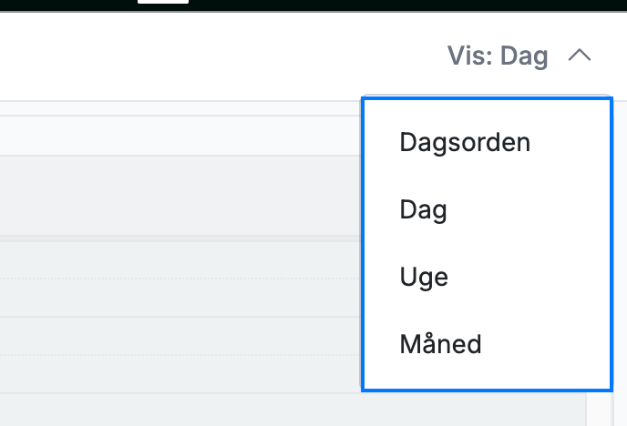Image resolution: width=627 pixels, height=426 pixels.
Task: Click the all-day header row of the calendar
Action: (180, 136)
